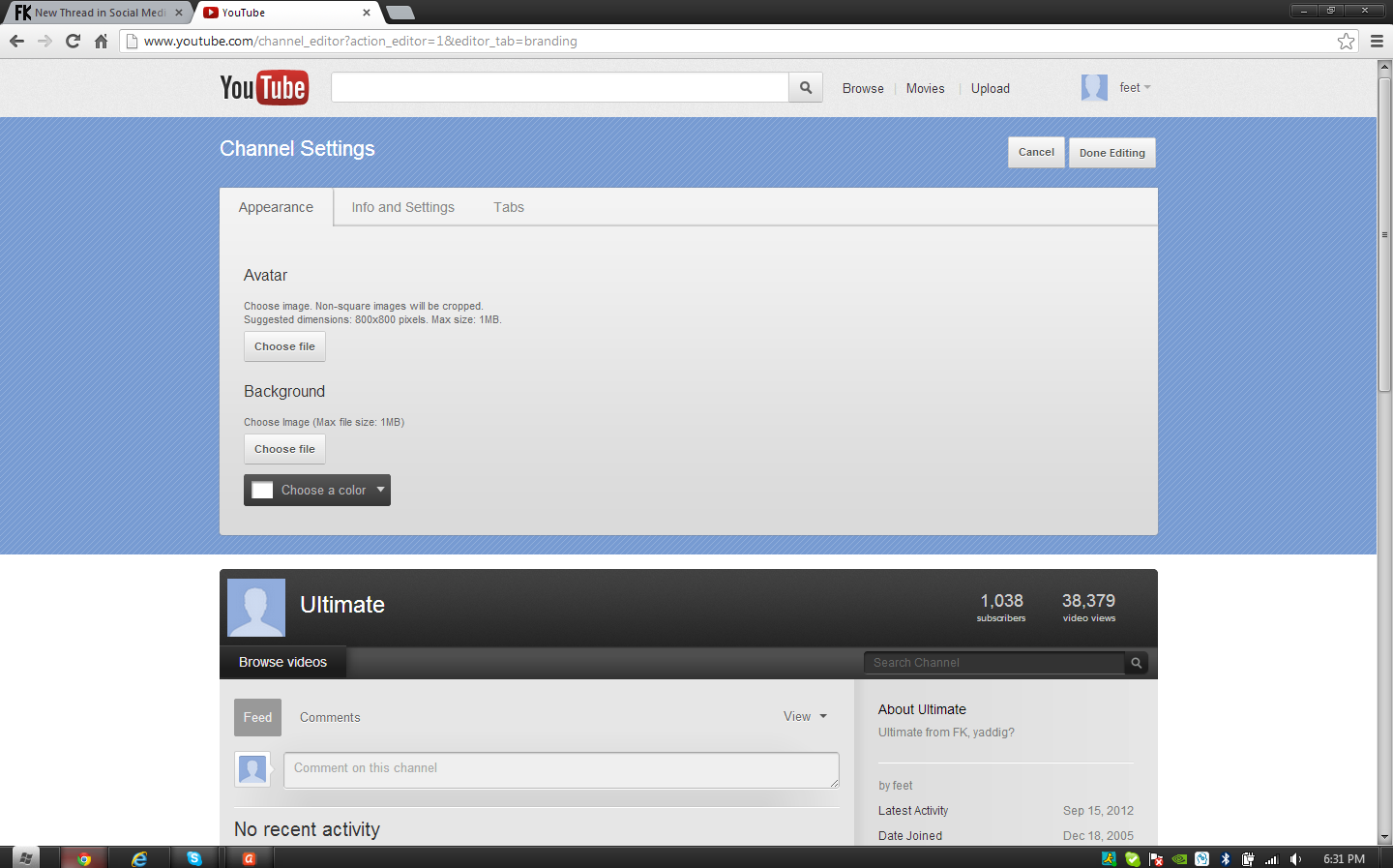
Task: Switch to the Comments tab
Action: point(330,717)
